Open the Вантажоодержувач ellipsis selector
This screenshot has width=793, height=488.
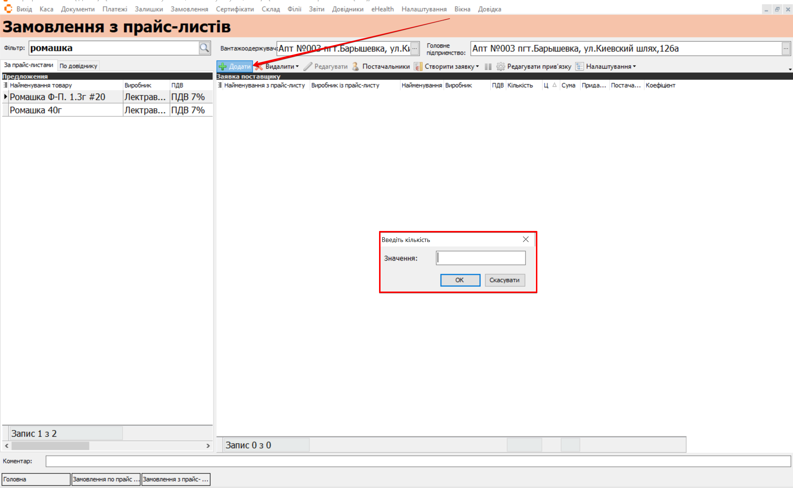(414, 48)
